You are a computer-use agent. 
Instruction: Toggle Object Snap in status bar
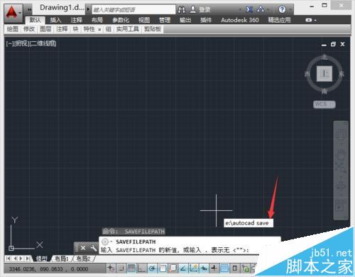163,268
